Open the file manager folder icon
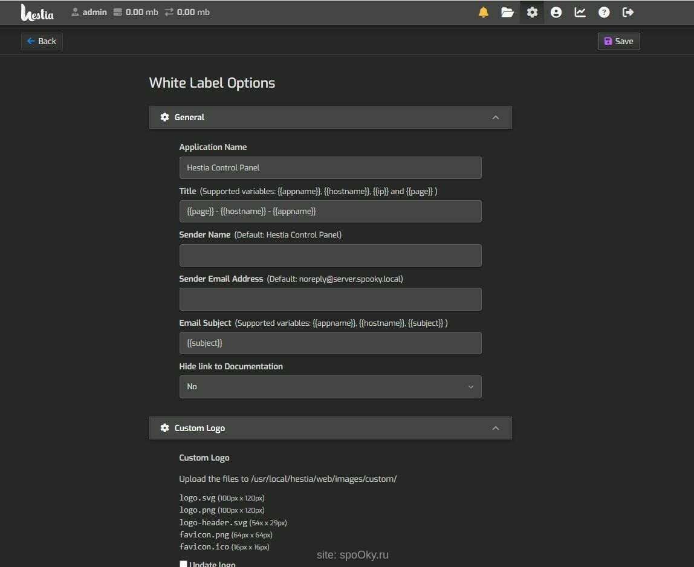Image resolution: width=694 pixels, height=567 pixels. pos(507,13)
